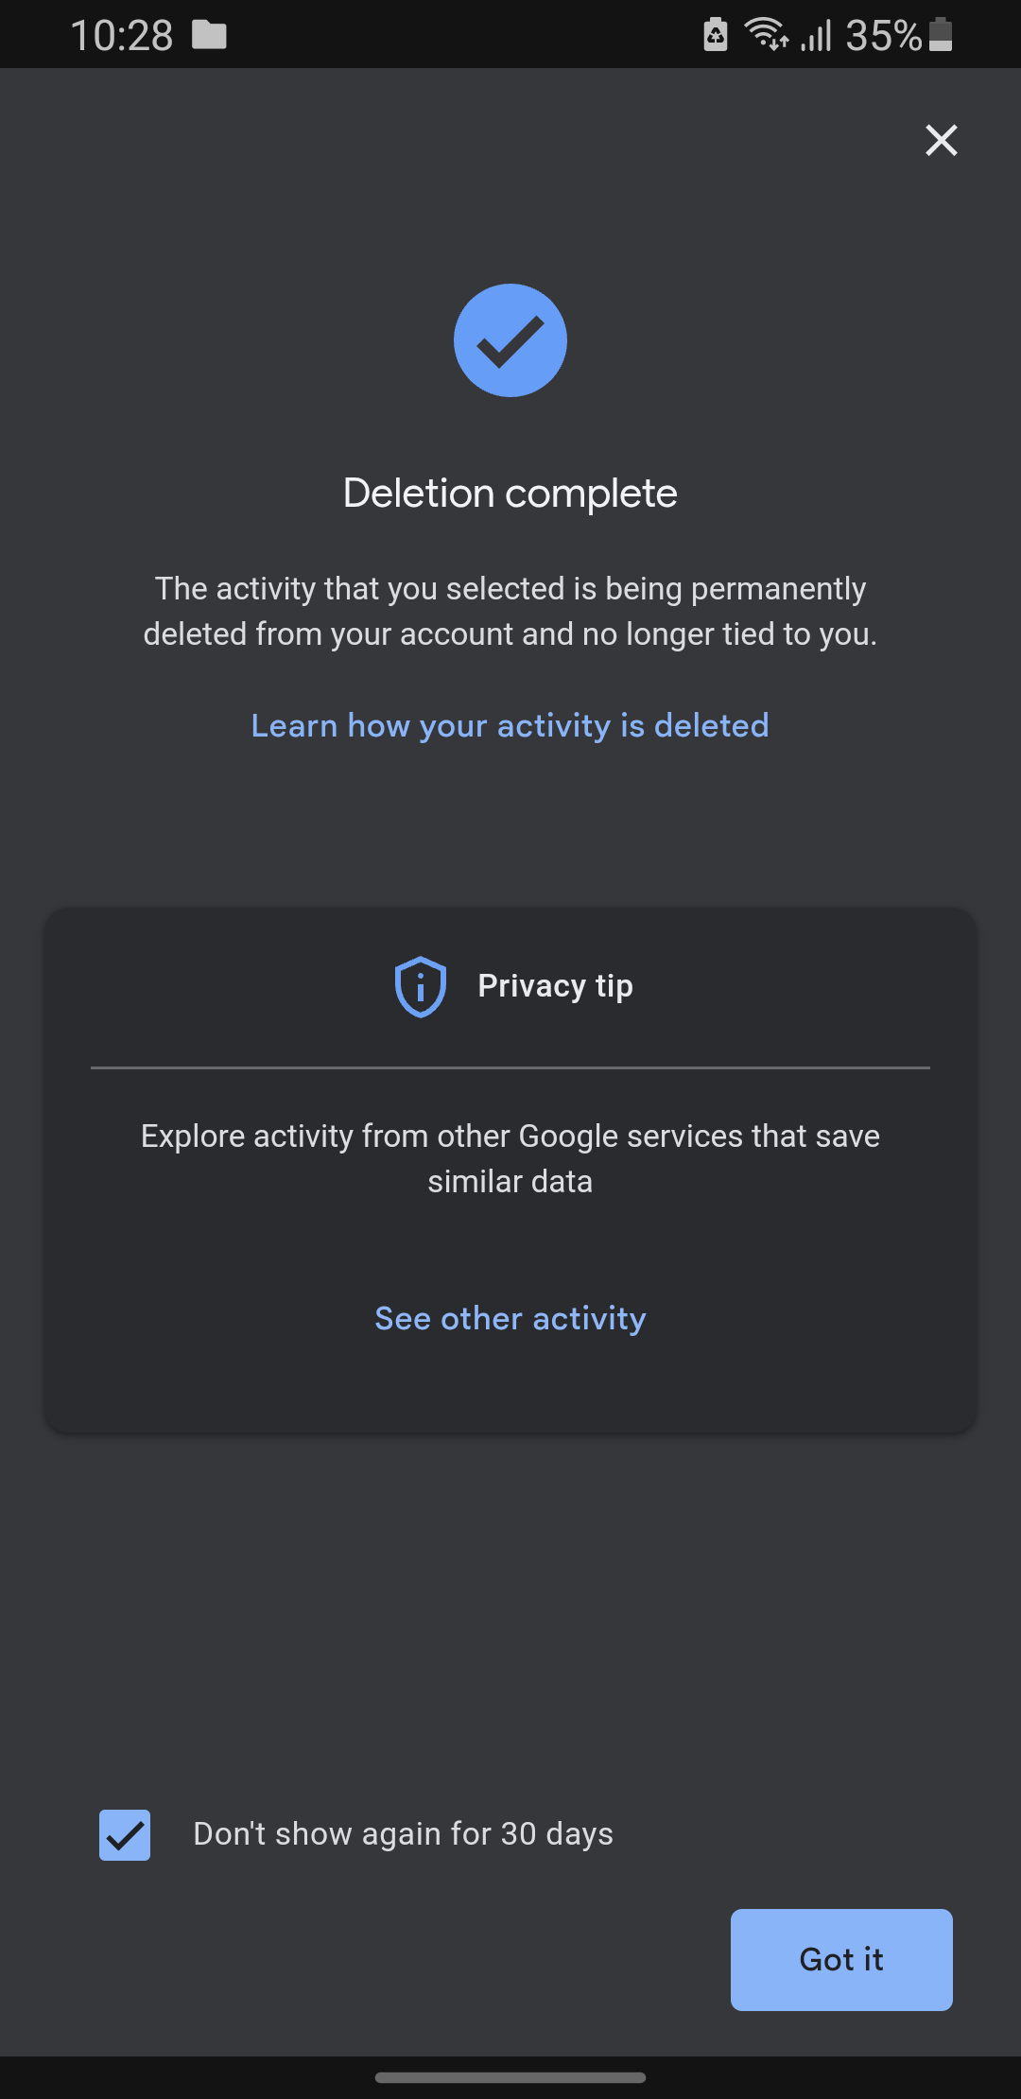Close the deletion complete dialog
The height and width of the screenshot is (2099, 1021).
click(x=941, y=140)
